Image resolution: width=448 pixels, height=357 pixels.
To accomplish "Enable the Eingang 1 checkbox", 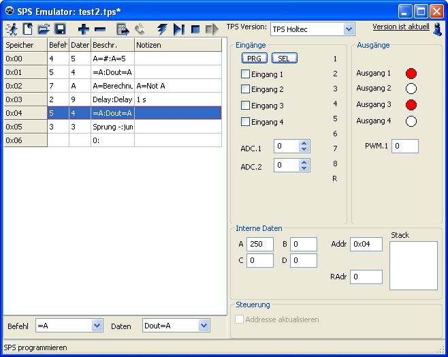I will pyautogui.click(x=246, y=74).
